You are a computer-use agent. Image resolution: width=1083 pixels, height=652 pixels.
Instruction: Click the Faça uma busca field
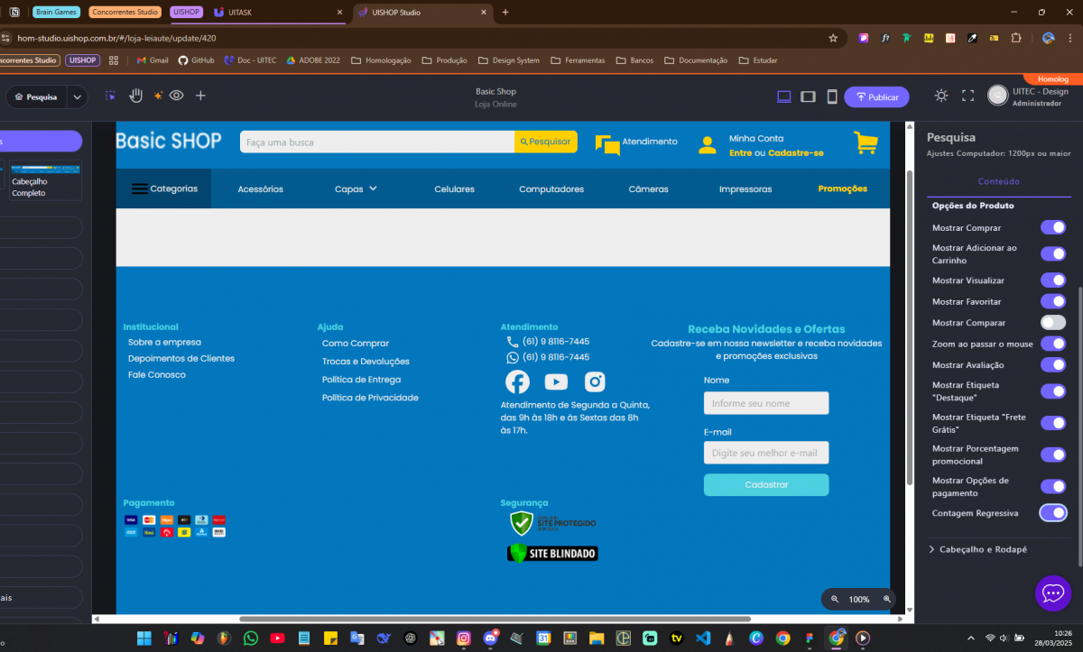pyautogui.click(x=376, y=142)
